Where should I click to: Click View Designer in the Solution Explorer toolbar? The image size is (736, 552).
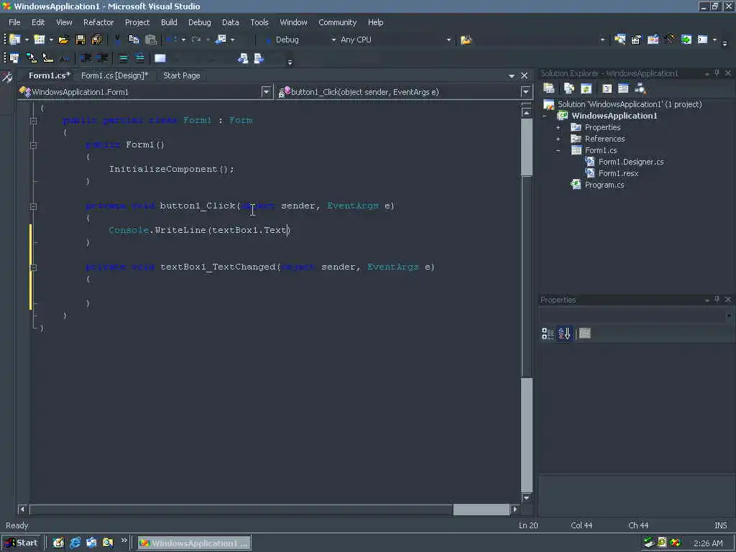point(623,88)
